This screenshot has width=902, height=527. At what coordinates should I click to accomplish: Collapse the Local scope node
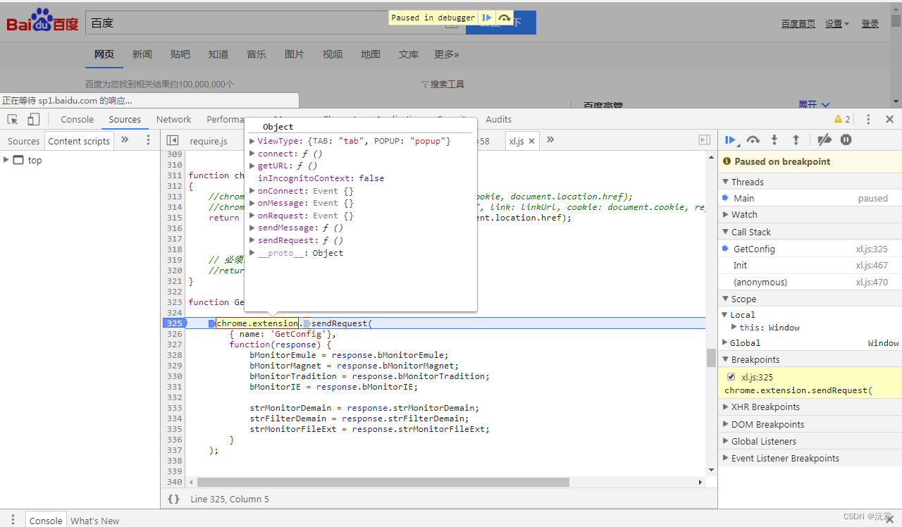(724, 315)
